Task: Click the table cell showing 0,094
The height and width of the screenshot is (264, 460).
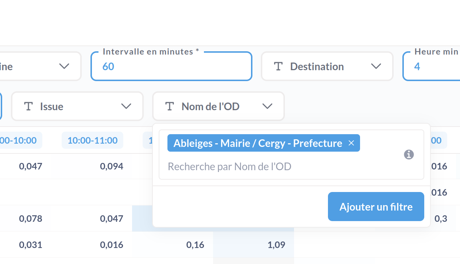Action: pos(112,167)
